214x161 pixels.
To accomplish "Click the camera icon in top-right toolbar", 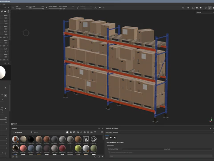I will pos(201,8).
